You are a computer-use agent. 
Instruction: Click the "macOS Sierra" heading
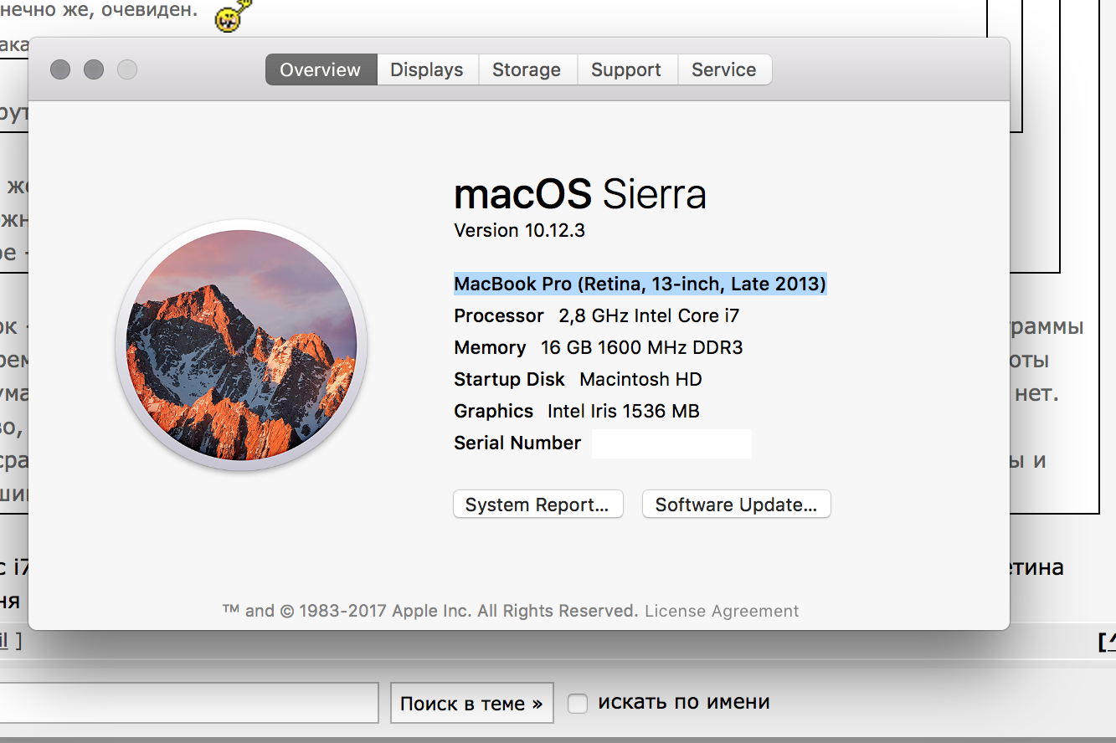pos(580,194)
